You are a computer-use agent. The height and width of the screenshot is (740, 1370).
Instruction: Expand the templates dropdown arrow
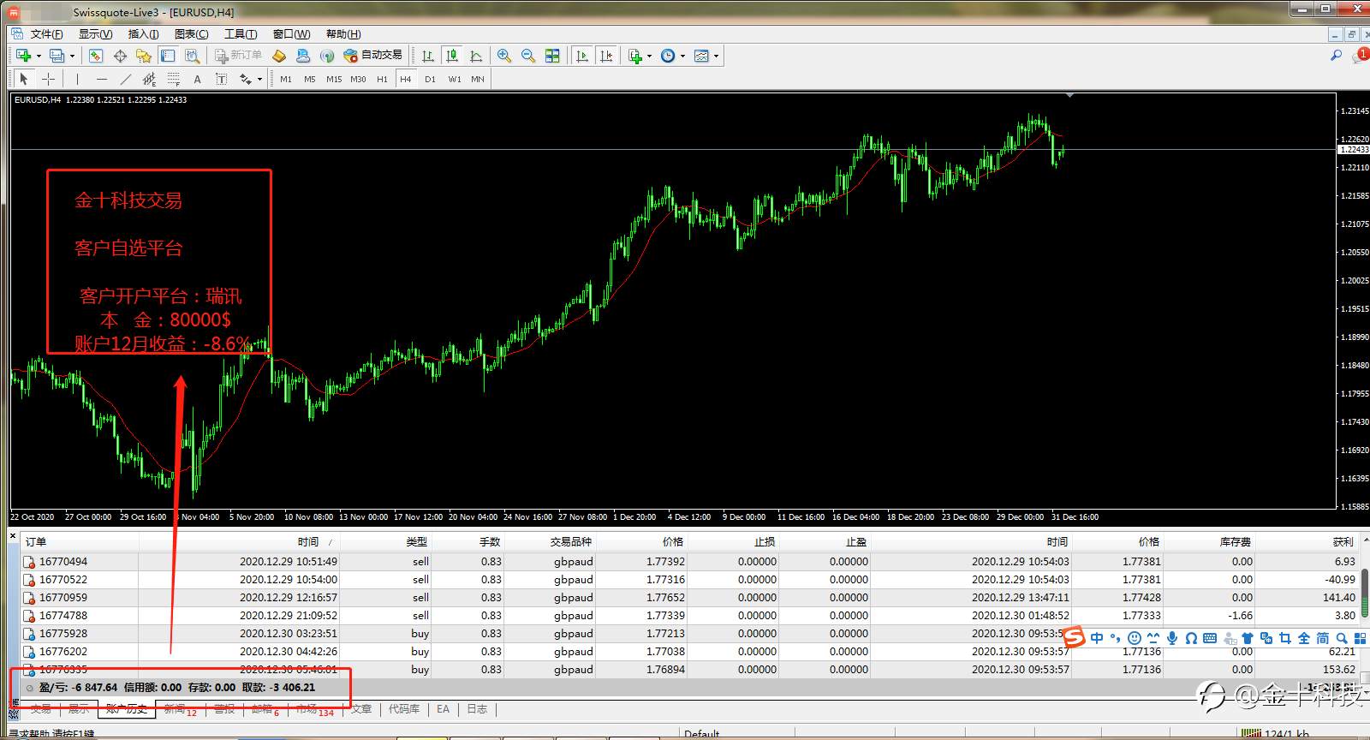716,56
